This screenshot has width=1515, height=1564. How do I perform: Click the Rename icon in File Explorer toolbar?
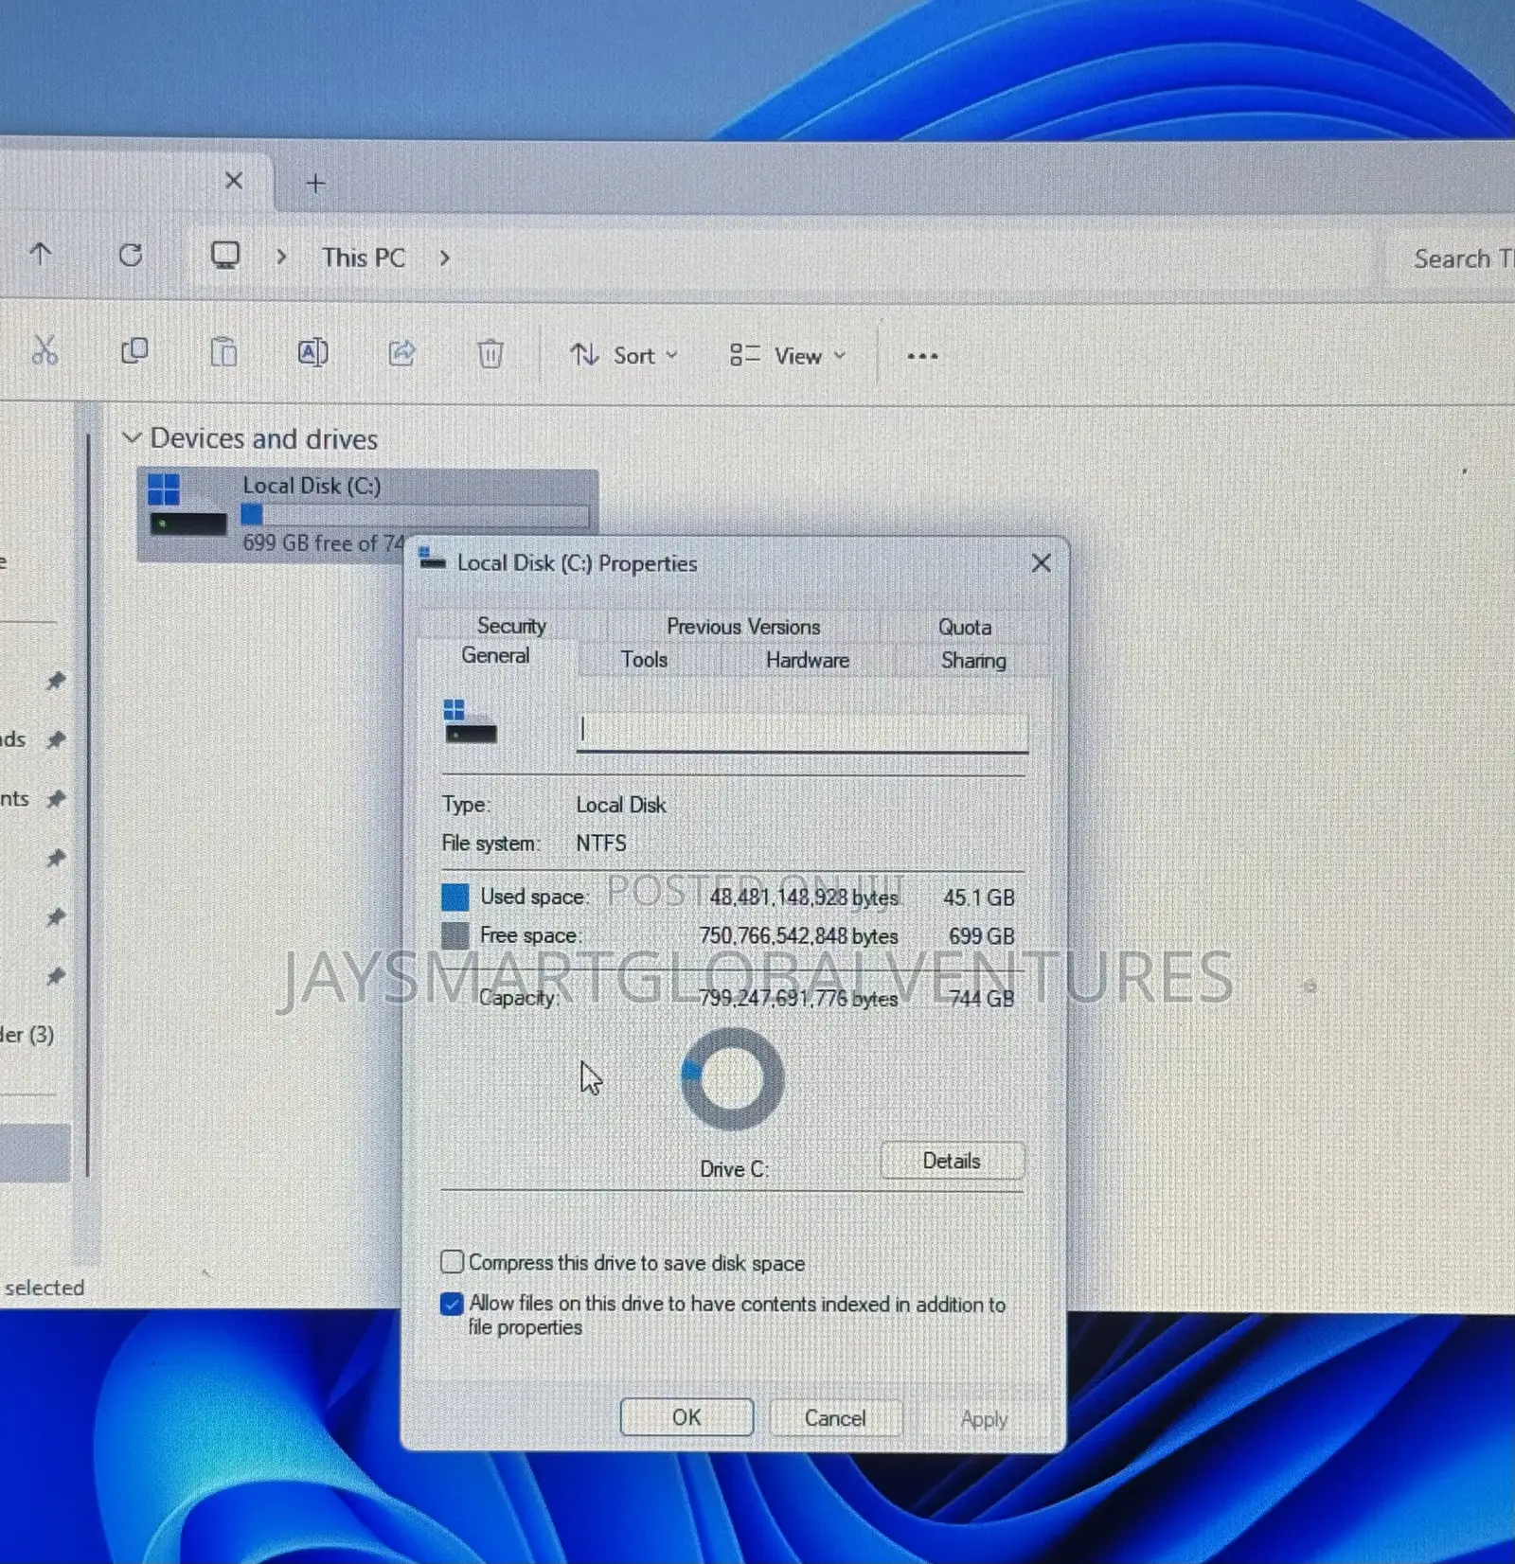[x=312, y=353]
